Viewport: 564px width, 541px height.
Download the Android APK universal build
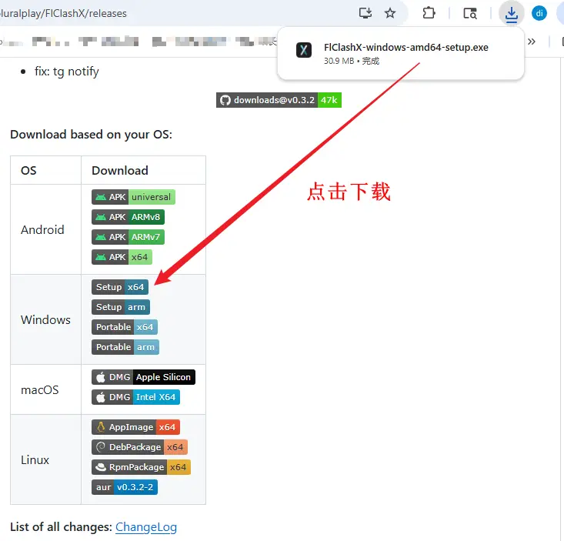[x=133, y=197]
